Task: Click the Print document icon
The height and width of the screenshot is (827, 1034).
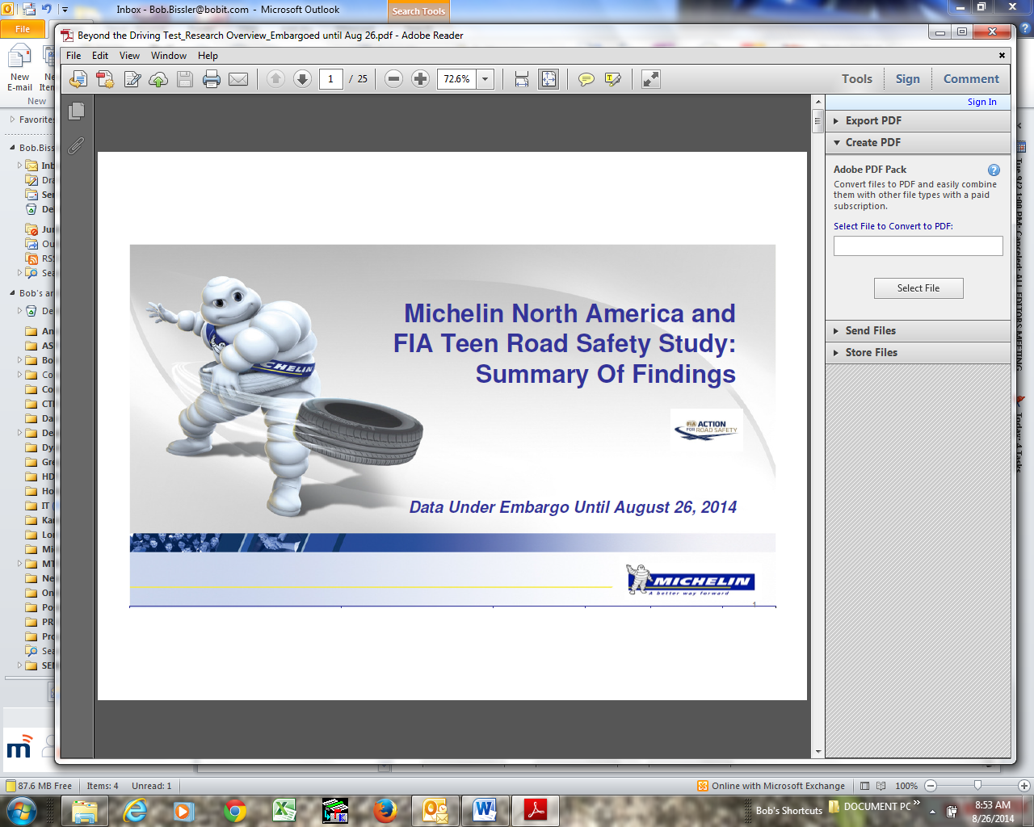Action: [x=212, y=78]
